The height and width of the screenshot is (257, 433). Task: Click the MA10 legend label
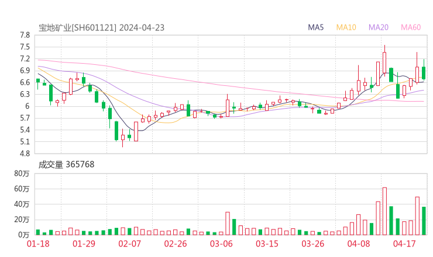point(346,27)
